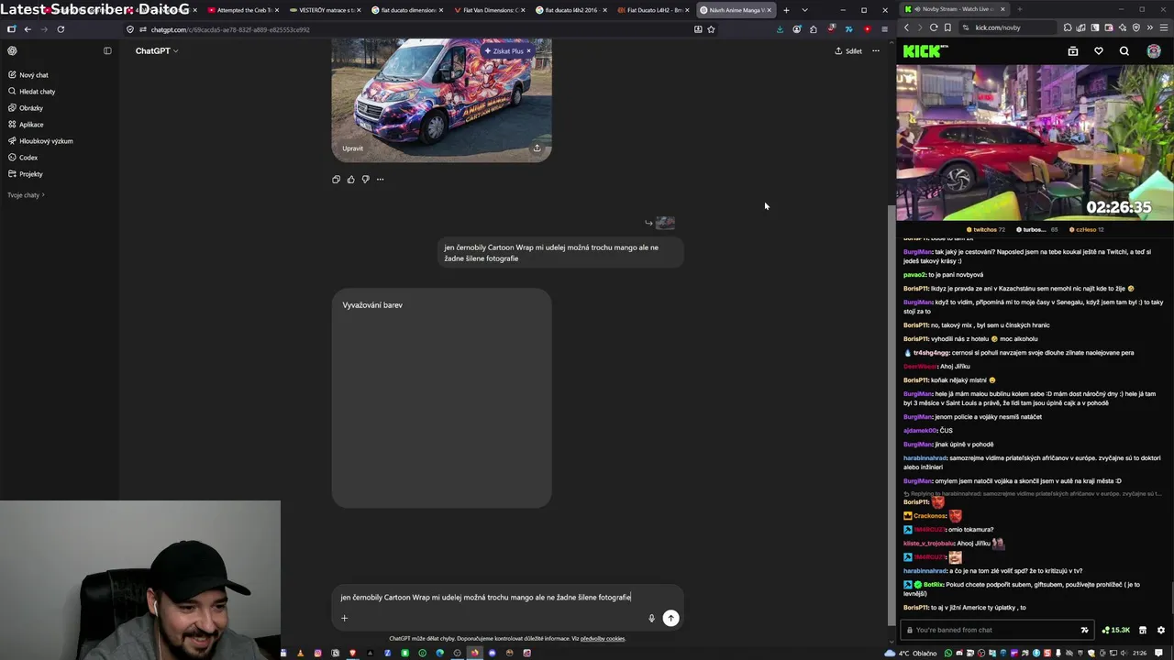Image resolution: width=1174 pixels, height=660 pixels.
Task: Close the Novby Stream Kick tab
Action: point(1002,9)
